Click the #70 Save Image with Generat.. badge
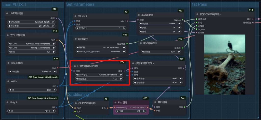Image resolution: width=261 pixels, height=120 pixels. click(43, 77)
